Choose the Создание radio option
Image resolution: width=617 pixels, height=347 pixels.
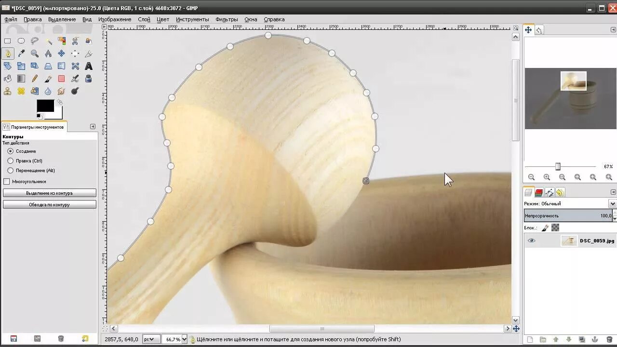click(x=11, y=151)
